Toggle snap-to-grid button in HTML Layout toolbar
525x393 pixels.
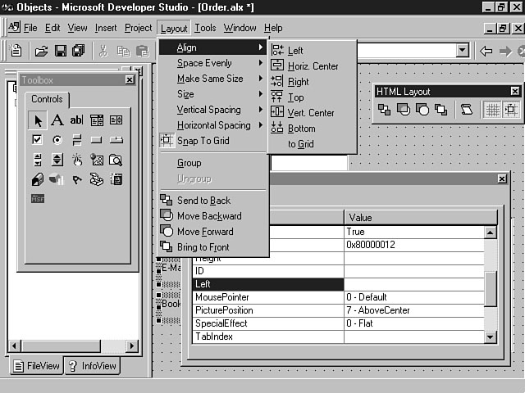(x=511, y=110)
